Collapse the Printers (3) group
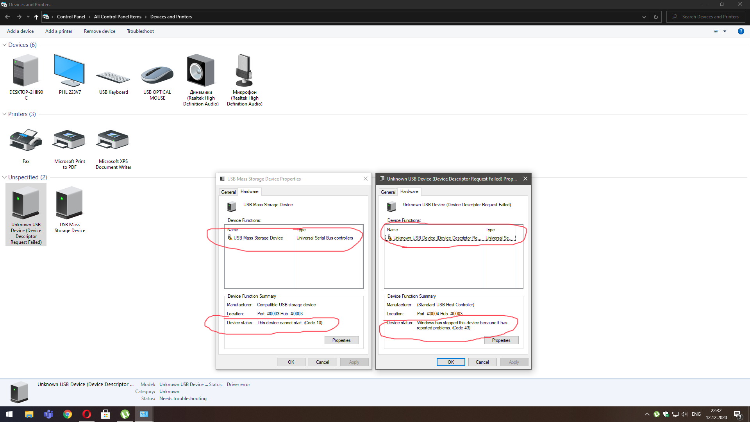750x422 pixels. pos(4,114)
